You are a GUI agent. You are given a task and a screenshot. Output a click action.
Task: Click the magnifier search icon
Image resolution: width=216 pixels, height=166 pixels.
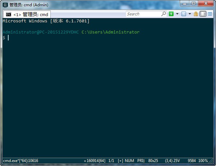(x=163, y=14)
